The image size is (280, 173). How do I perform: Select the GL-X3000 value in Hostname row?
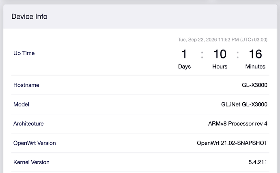pyautogui.click(x=254, y=85)
